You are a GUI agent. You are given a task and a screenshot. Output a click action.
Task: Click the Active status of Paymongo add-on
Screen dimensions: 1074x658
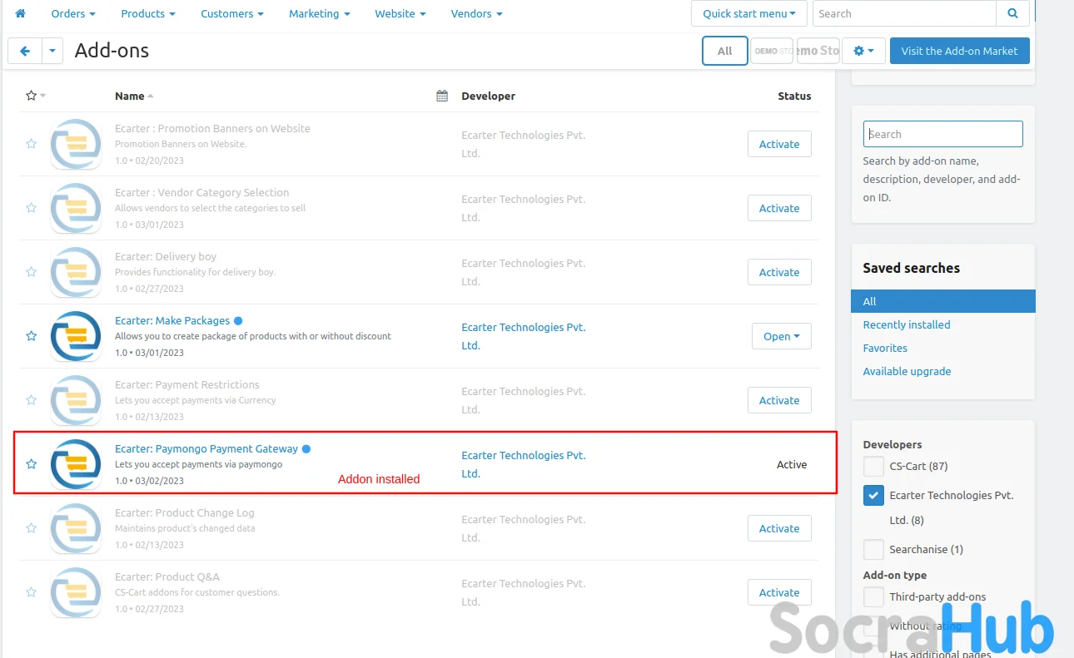[x=792, y=464]
